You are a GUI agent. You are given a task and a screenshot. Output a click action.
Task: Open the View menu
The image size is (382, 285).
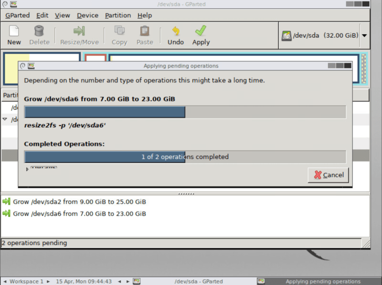point(62,15)
